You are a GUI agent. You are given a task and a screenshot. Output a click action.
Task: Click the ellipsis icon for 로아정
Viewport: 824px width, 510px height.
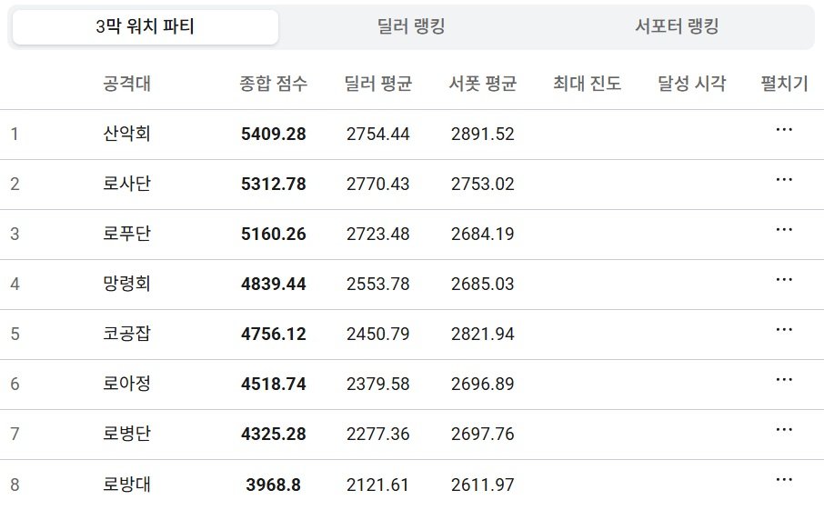tap(784, 380)
